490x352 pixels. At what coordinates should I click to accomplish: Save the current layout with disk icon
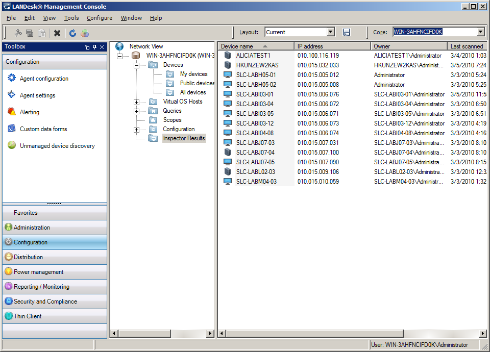(346, 32)
